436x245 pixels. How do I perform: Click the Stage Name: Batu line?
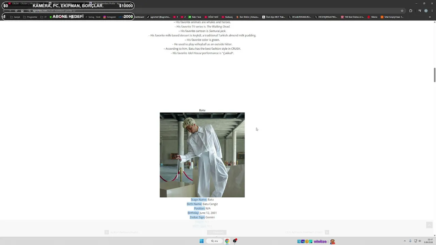[x=202, y=200]
